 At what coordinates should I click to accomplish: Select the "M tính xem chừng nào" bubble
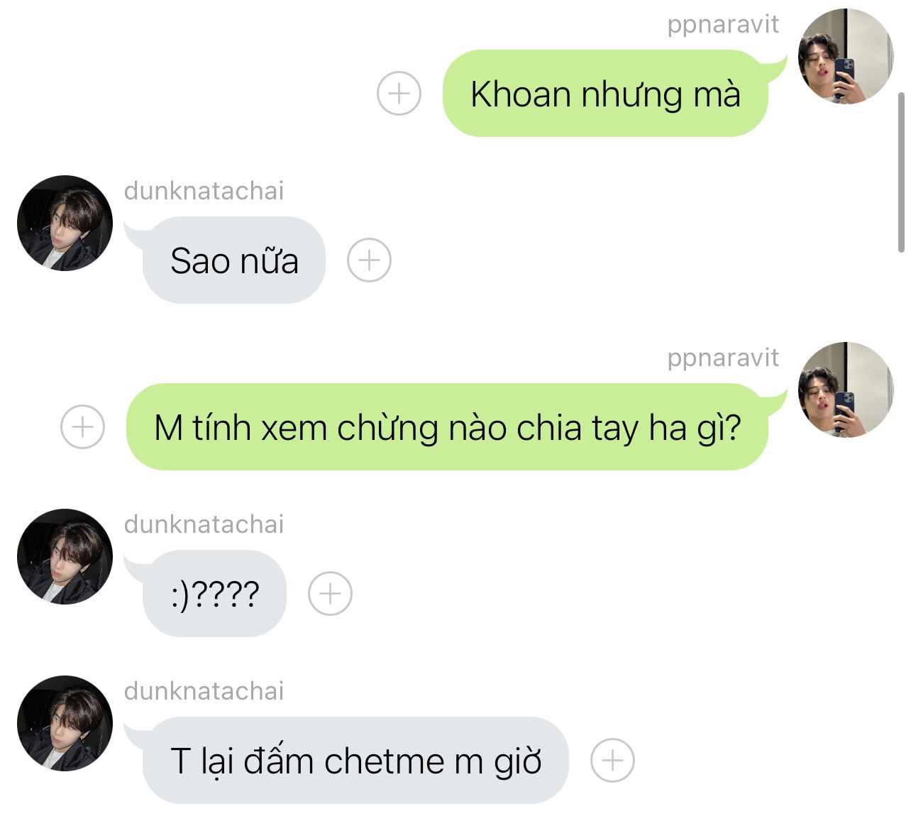pyautogui.click(x=448, y=426)
